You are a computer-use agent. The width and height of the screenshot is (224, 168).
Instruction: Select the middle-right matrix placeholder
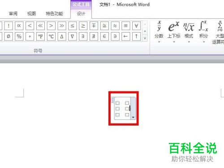127,109
